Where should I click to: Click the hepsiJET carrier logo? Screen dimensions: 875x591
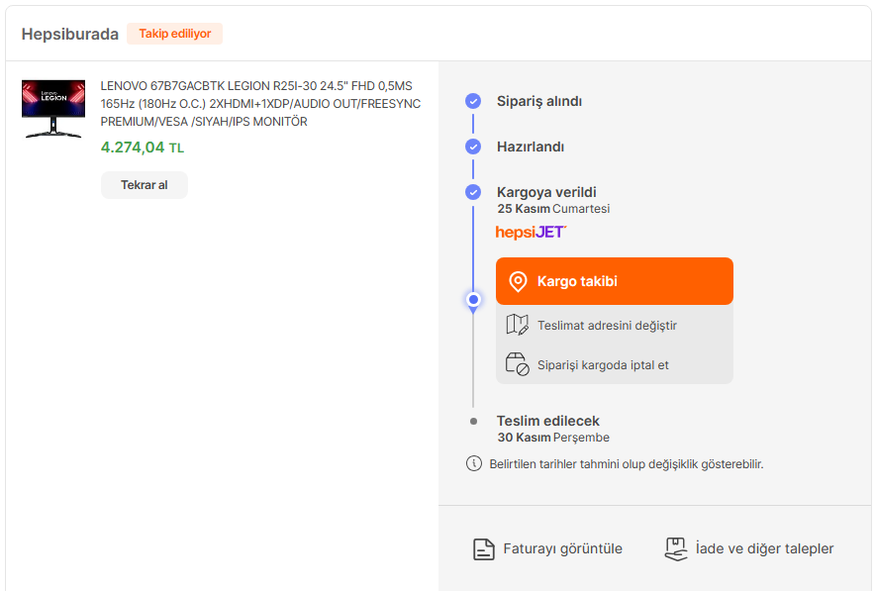[x=532, y=232]
